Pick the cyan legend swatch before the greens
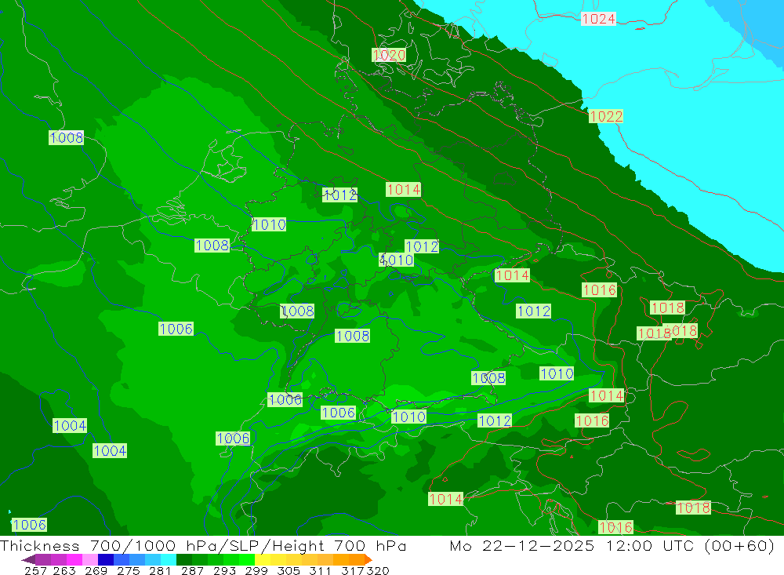784x575 pixels. click(169, 559)
